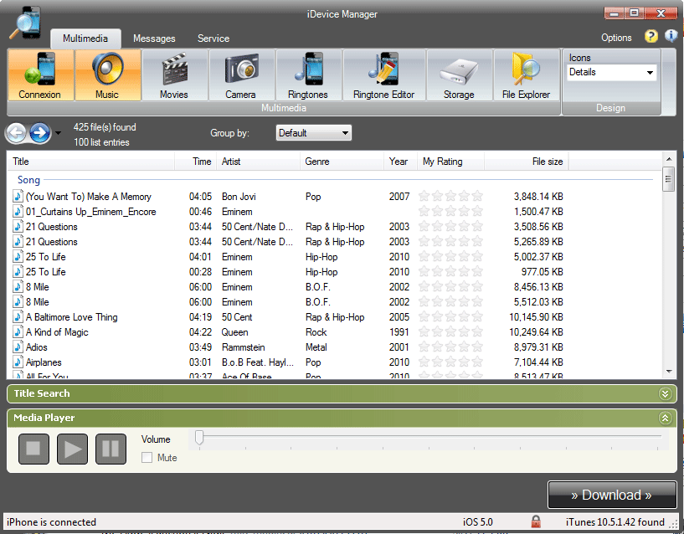This screenshot has width=684, height=534.
Task: Open the Ringtones section
Action: (x=308, y=75)
